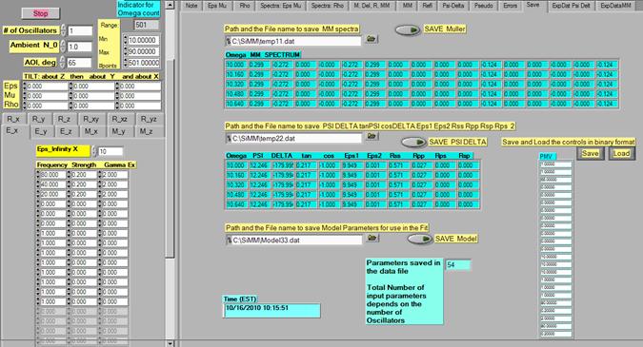643x347 pixels.
Task: Click the Stop button
Action: (x=40, y=13)
